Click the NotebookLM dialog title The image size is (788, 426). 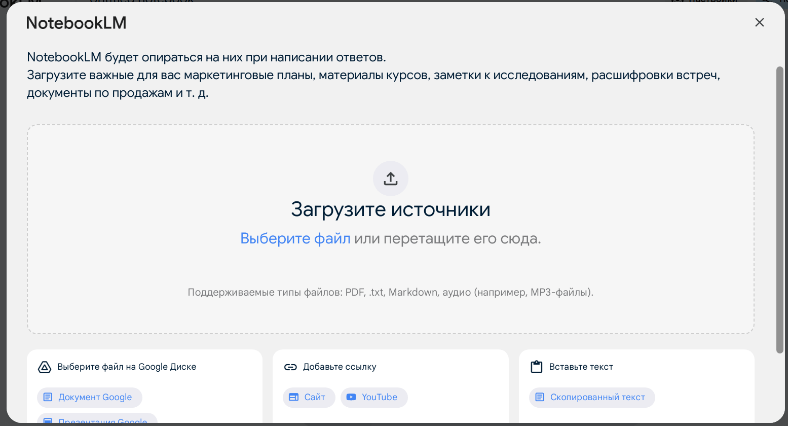[76, 23]
